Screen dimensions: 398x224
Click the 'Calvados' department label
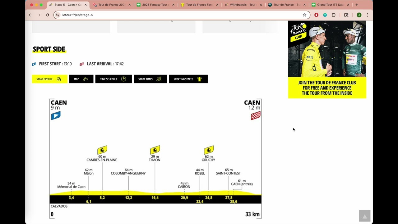(x=59, y=206)
